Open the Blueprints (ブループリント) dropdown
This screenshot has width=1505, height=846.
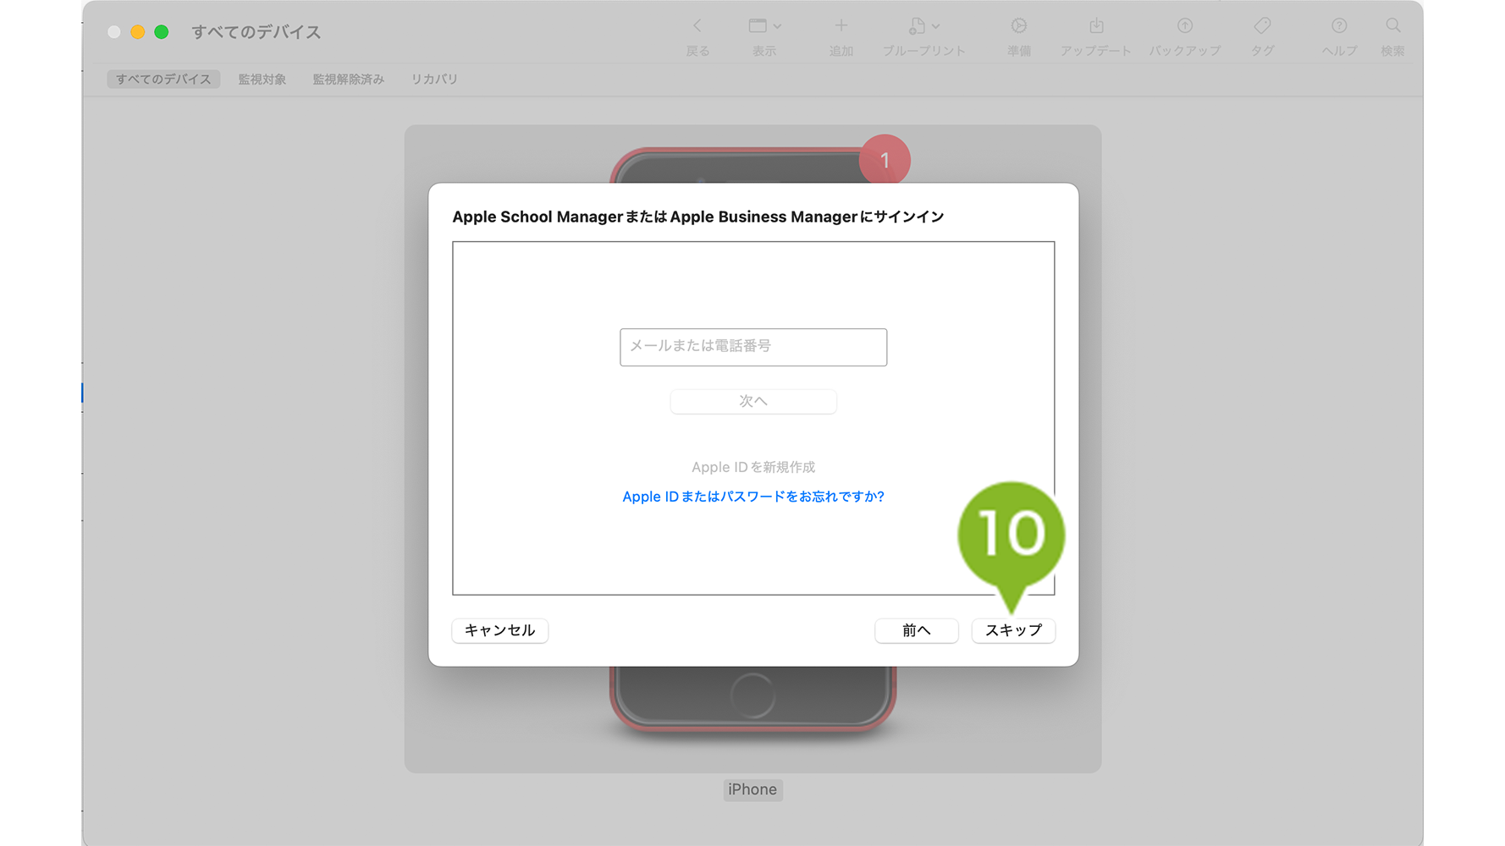pos(923,26)
